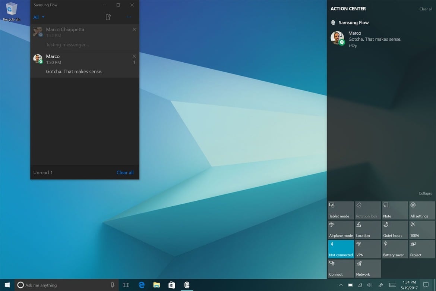The height and width of the screenshot is (291, 436).
Task: Clear all notifications in Action Center
Action: (x=426, y=9)
